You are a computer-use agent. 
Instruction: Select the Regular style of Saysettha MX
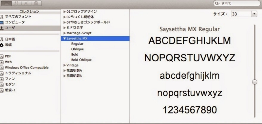point(77,44)
